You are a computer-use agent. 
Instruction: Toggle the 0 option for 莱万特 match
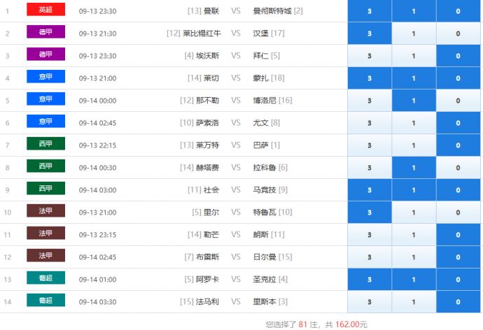458,145
